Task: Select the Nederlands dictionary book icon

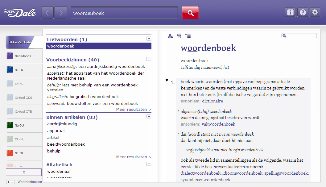Action: pyautogui.click(x=10, y=56)
